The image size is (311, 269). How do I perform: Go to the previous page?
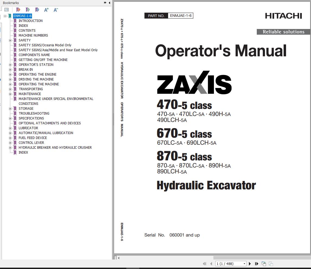pos(211,264)
